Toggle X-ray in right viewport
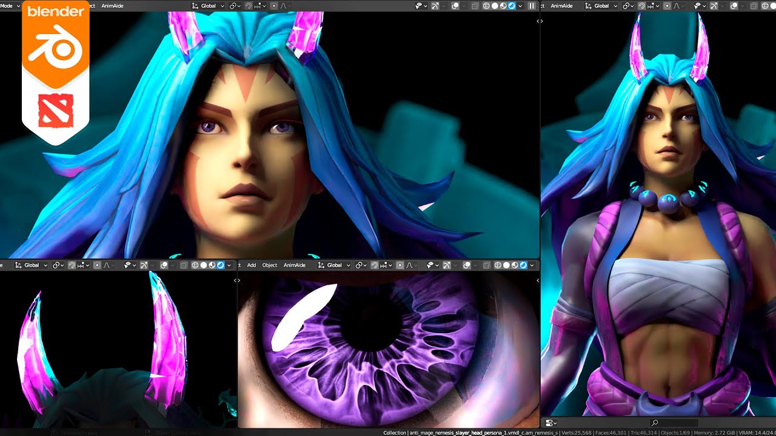The image size is (776, 436). (754, 5)
